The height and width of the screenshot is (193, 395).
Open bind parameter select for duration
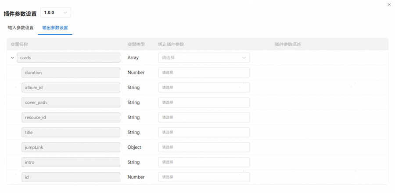[204, 73]
